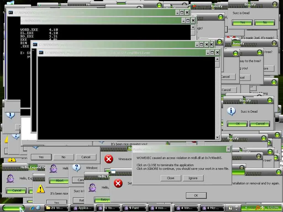Click the red error icon beside Vinesauce

tap(109, 159)
